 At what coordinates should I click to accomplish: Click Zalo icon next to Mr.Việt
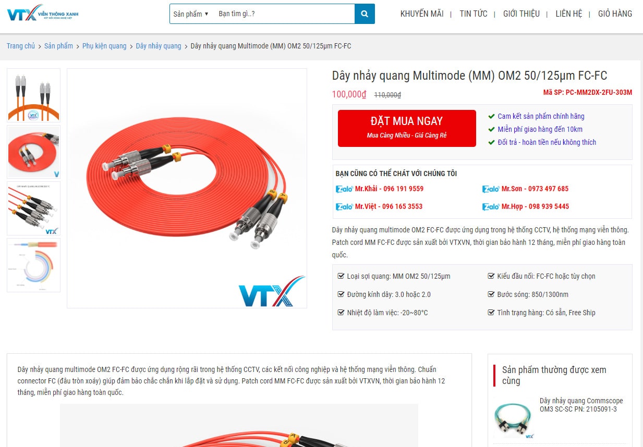[x=344, y=207]
